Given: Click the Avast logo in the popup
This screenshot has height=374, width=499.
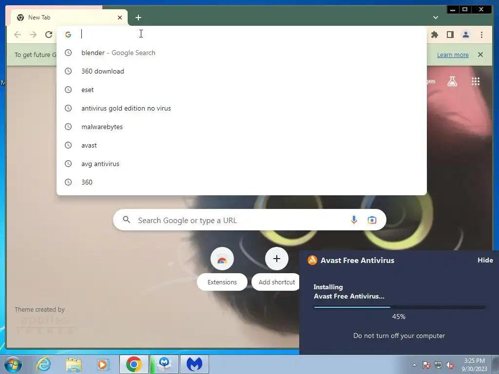Looking at the screenshot, I should [x=312, y=260].
